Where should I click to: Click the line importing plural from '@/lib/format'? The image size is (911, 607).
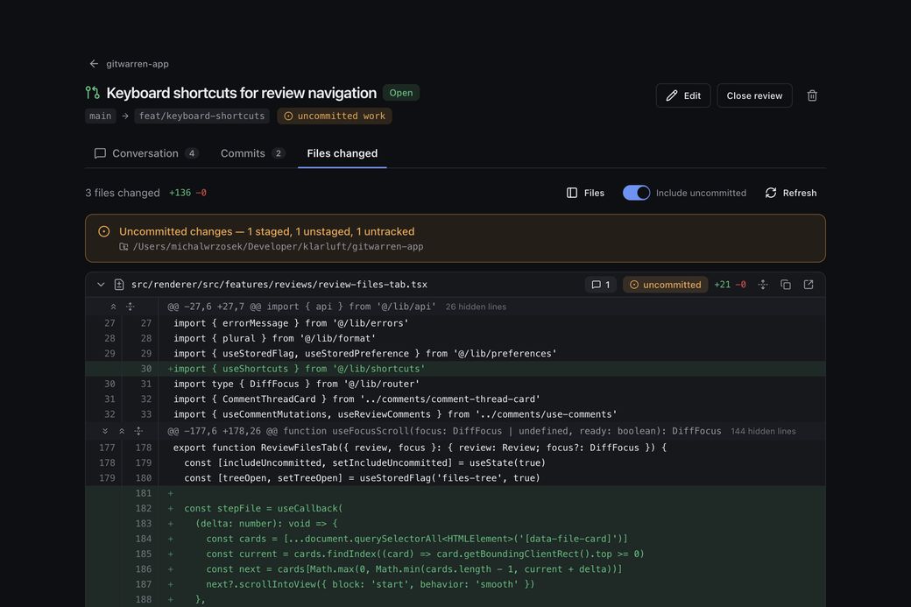point(455,339)
